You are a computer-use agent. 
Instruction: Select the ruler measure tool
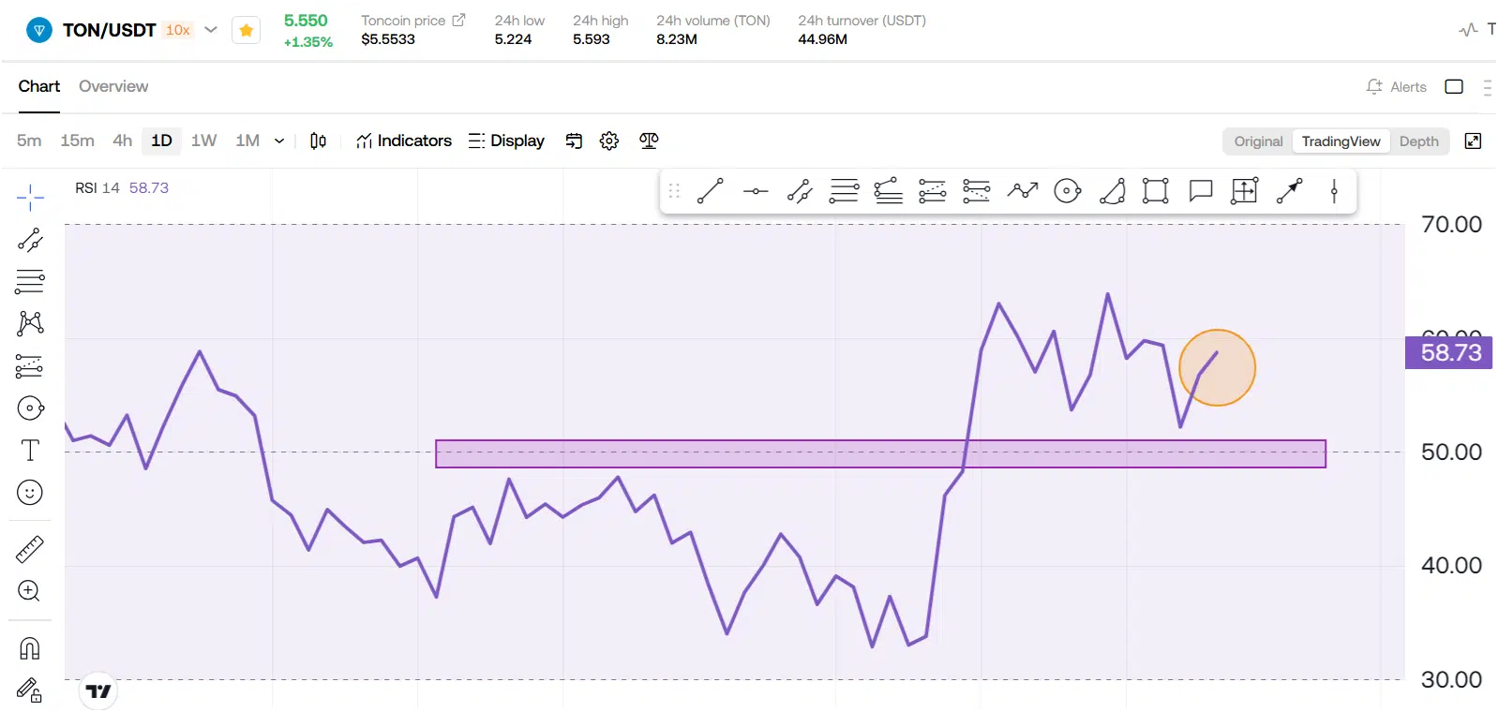[30, 549]
